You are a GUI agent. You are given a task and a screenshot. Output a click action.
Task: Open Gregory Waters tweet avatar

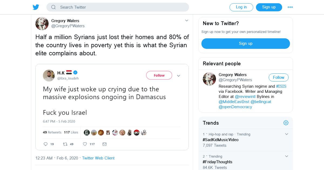click(x=42, y=23)
